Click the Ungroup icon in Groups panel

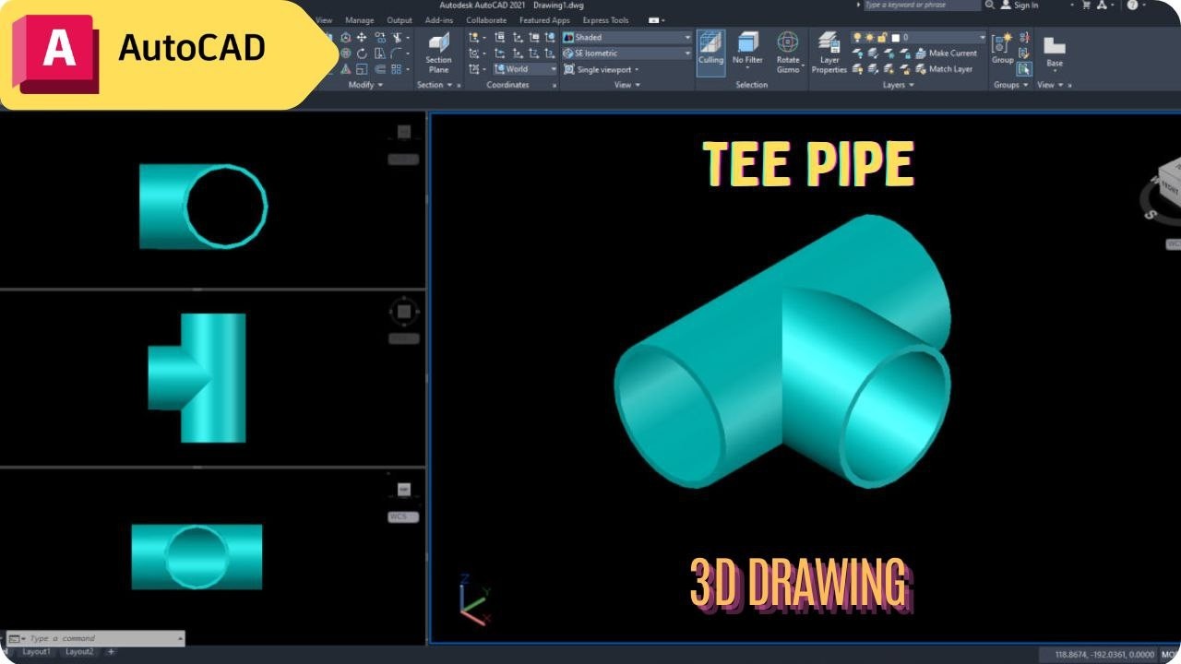tap(1025, 37)
